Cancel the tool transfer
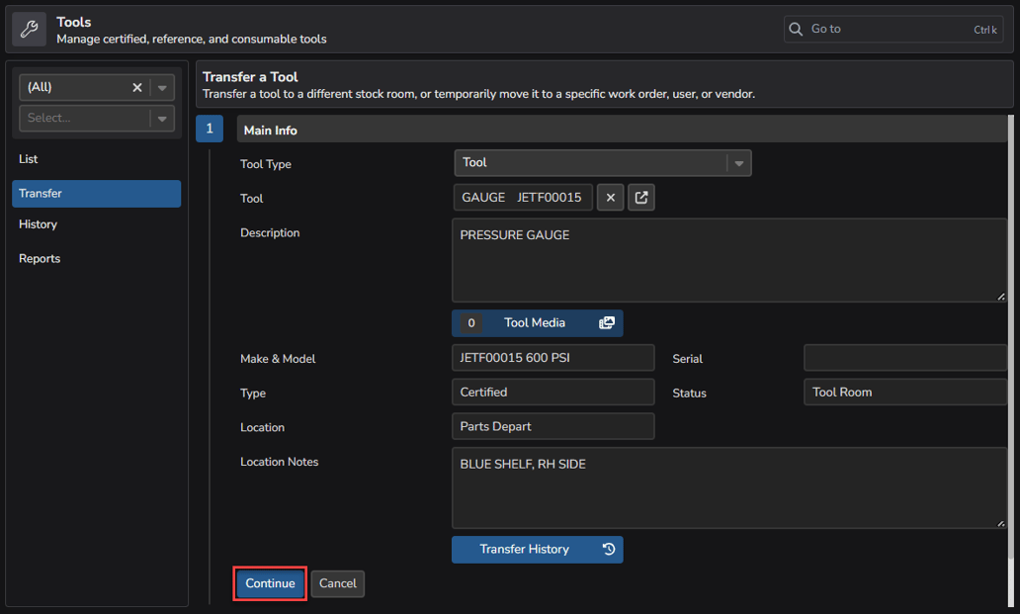 [x=337, y=583]
